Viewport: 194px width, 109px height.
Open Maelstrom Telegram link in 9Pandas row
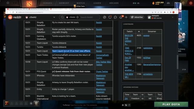coord(101,77)
